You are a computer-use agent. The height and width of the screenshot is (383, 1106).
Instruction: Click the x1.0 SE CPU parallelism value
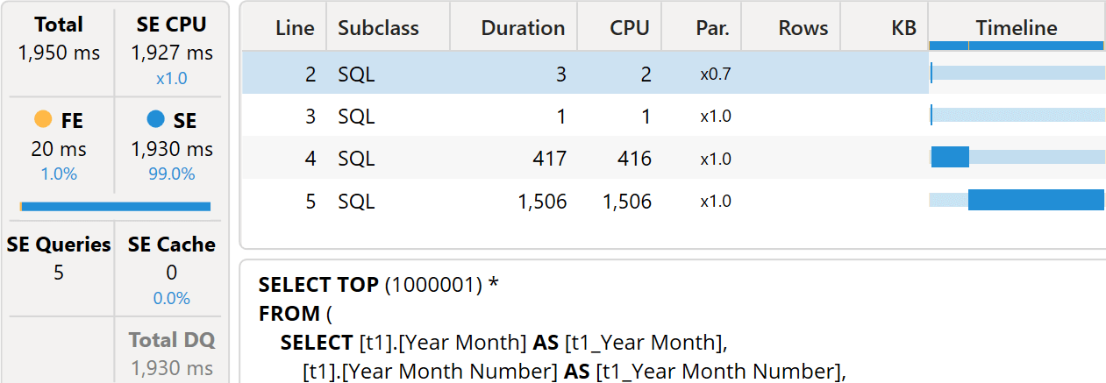tap(171, 78)
